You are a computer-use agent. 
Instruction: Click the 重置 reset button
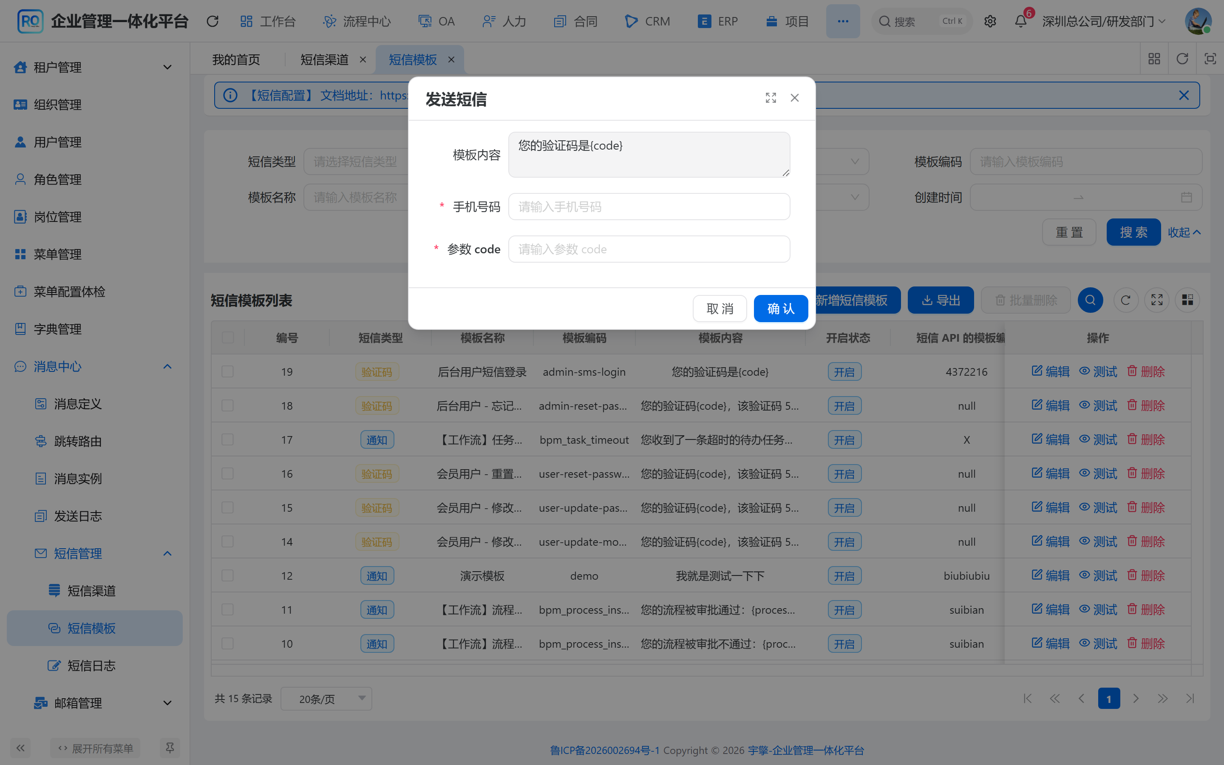(1069, 232)
